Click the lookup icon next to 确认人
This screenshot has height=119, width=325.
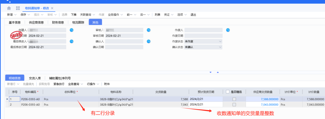click(x=149, y=41)
